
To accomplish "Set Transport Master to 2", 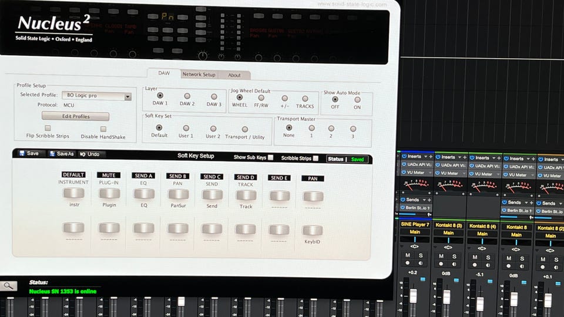I will pos(331,129).
